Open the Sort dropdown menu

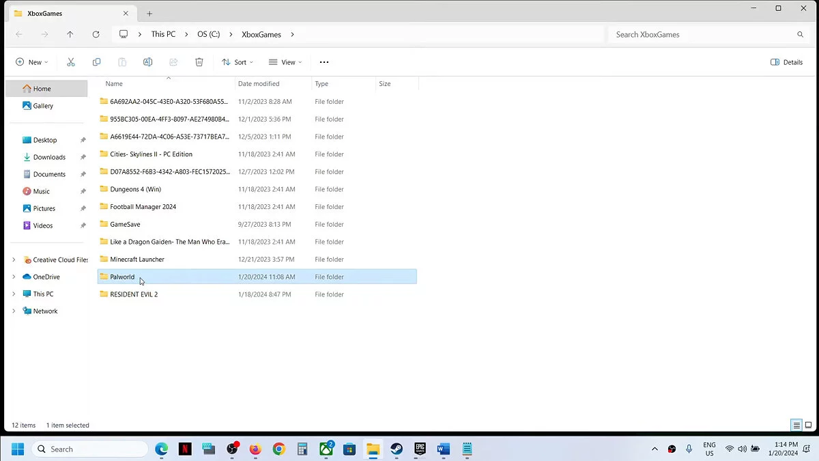tap(237, 62)
